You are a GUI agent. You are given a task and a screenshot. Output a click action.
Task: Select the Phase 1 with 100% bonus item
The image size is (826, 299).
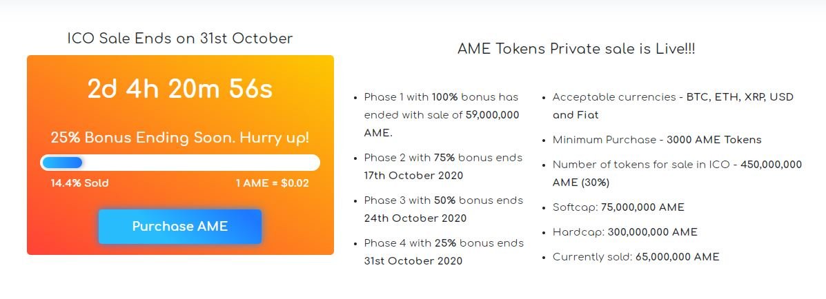click(x=442, y=115)
